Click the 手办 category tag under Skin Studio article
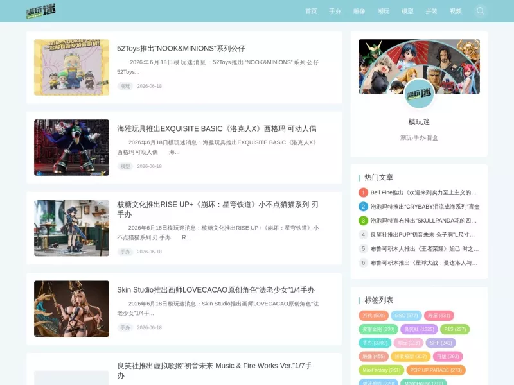This screenshot has width=514, height=385. pyautogui.click(x=125, y=327)
